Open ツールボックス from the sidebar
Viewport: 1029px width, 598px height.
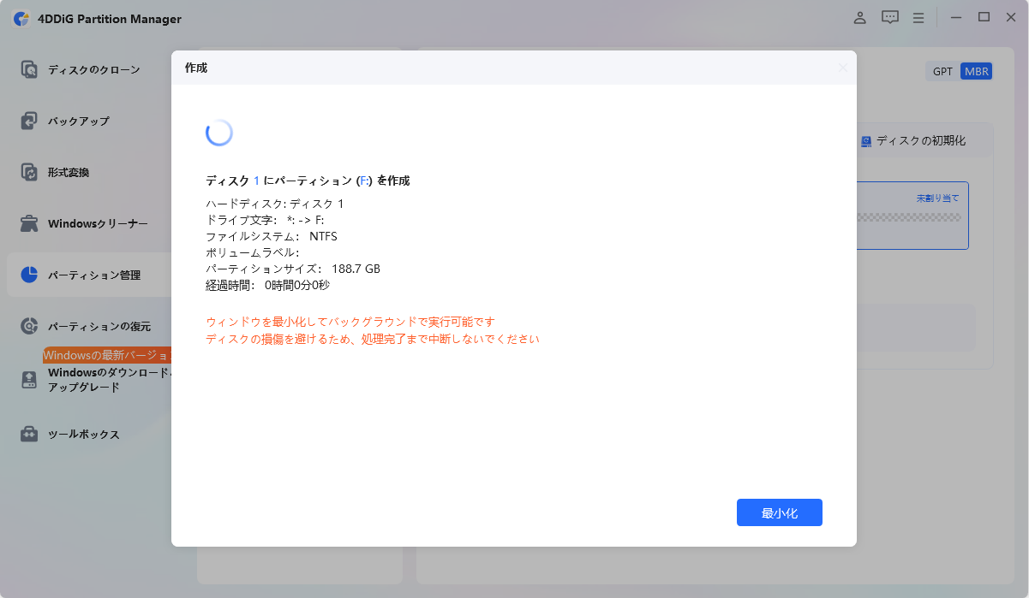click(x=83, y=434)
